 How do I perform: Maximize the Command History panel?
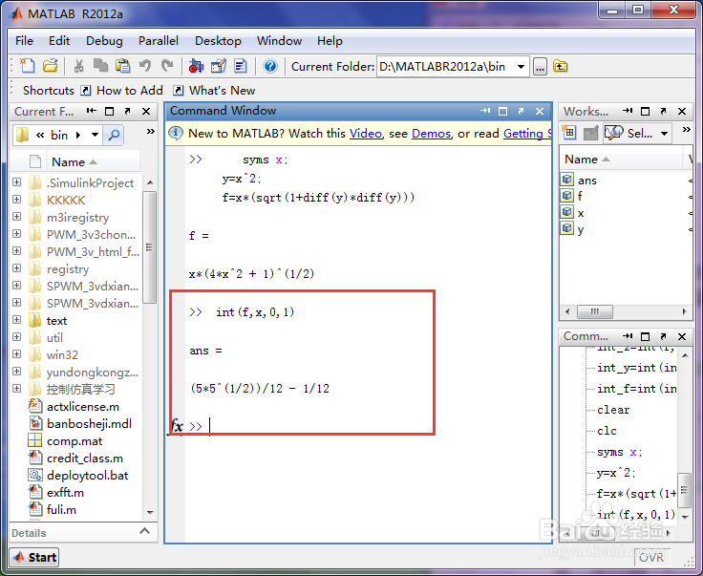tap(645, 336)
